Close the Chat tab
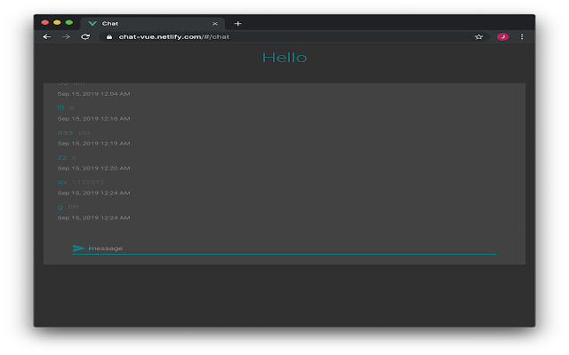Screen dimensions: 569x355 [x=215, y=24]
